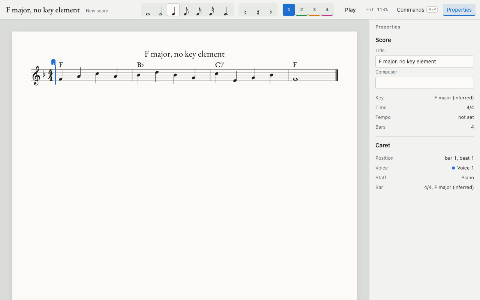Click the Staff value 'Piano'
Image resolution: width=480 pixels, height=300 pixels.
point(468,177)
